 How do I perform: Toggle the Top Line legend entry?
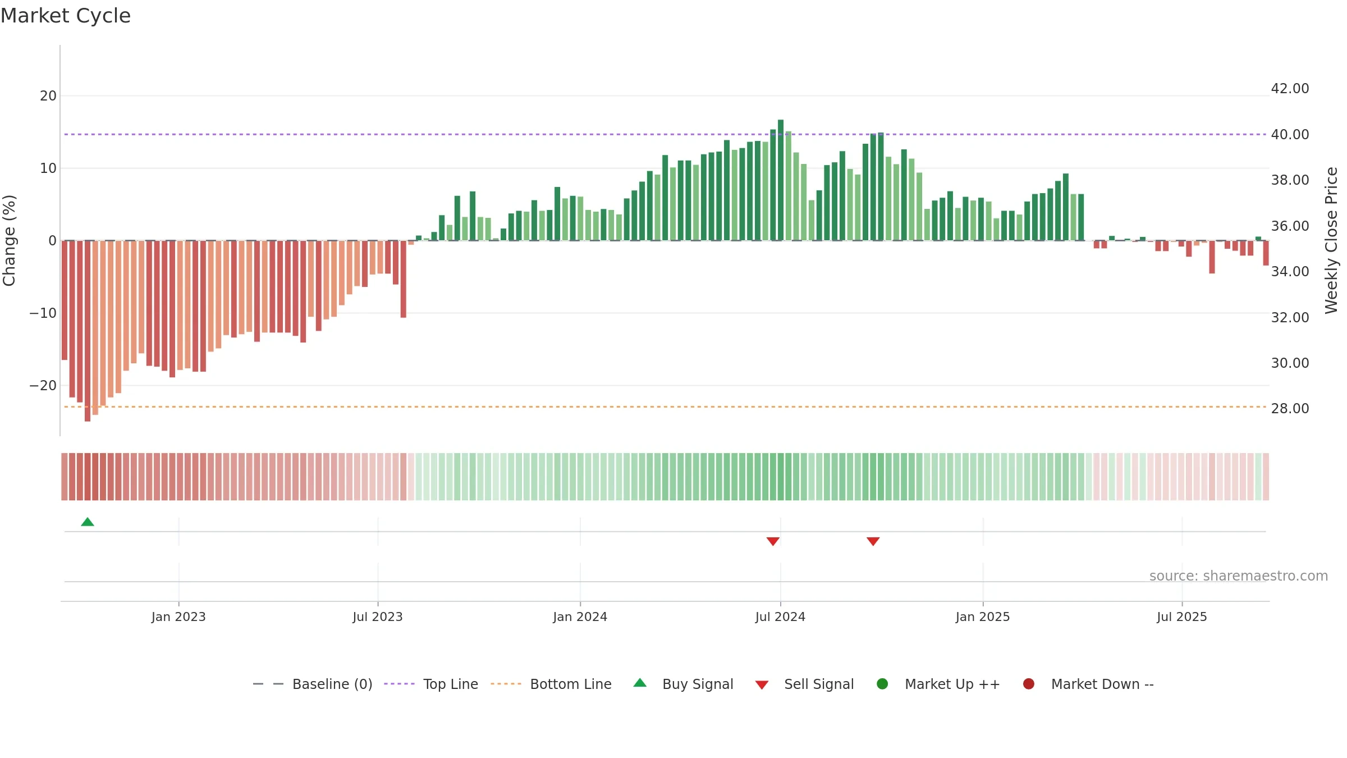point(431,684)
